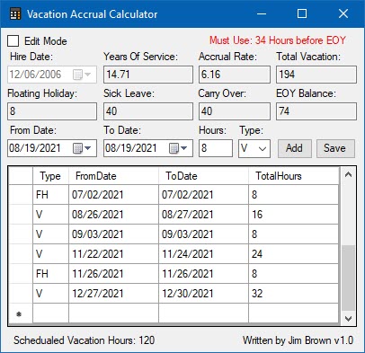Click the Scheduled Vacation Hours: 120 status text
Image resolution: width=365 pixels, height=353 pixels.
coord(85,340)
